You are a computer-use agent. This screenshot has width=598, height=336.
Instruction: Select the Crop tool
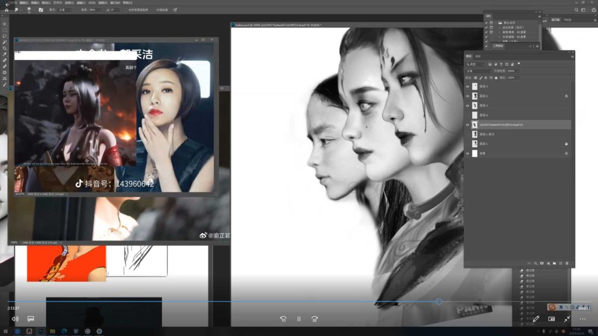coord(5,48)
